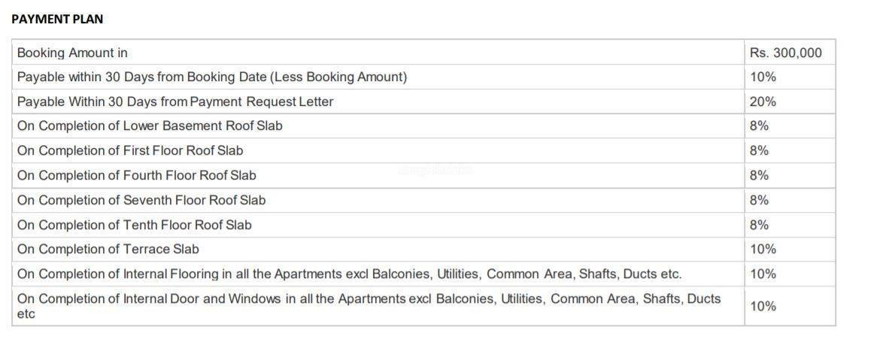The width and height of the screenshot is (871, 339).
Task: Select First Floor Roof Slab row text
Action: [x=130, y=150]
